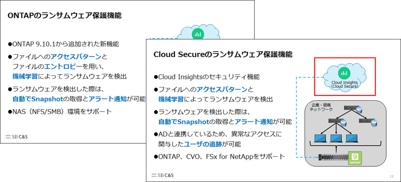Click the middle laptop in network diagram

pos(337,139)
